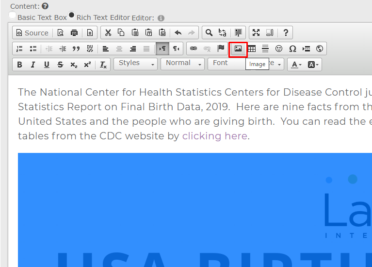Insert a horizontal line

point(265,49)
